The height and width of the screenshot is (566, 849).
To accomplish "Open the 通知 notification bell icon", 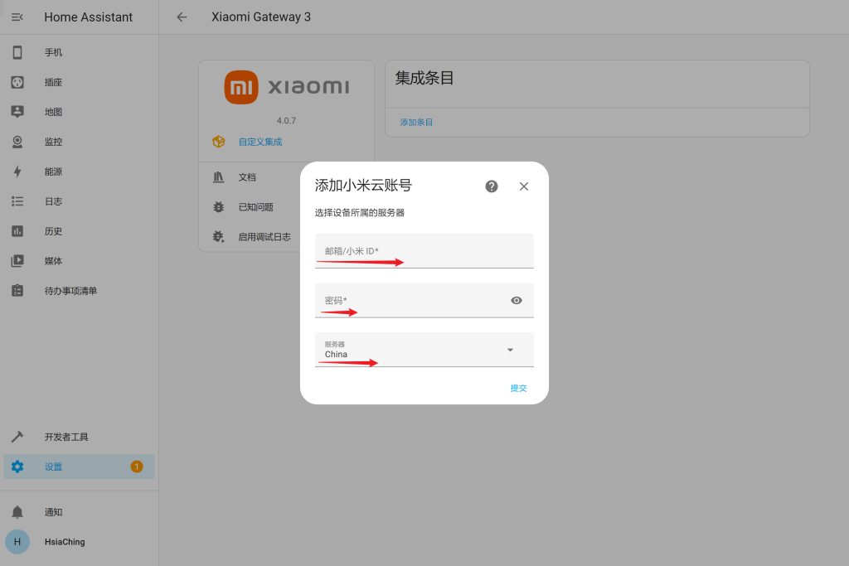I will (17, 512).
